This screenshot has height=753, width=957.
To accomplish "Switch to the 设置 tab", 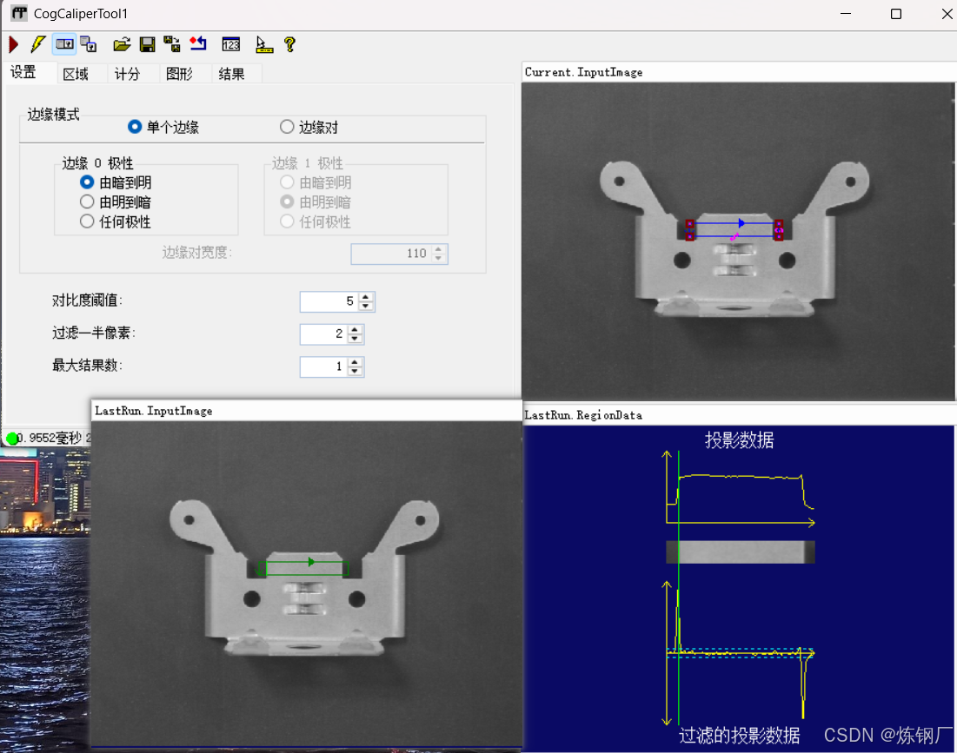I will click(23, 73).
